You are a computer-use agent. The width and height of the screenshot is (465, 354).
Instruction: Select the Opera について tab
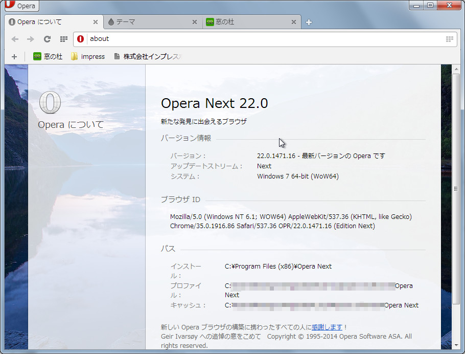[x=46, y=22]
